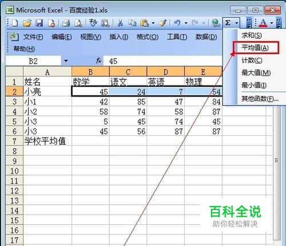
Task: Open a file with the folder icon
Action: point(27,23)
